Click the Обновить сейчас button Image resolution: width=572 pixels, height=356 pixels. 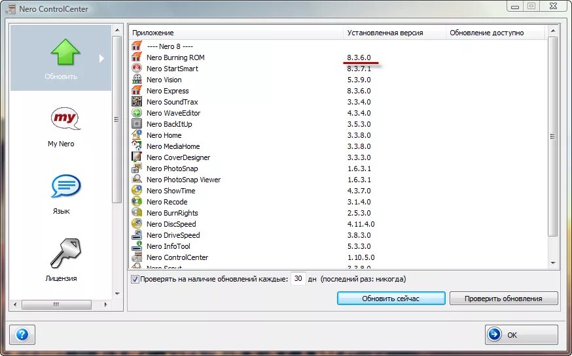pyautogui.click(x=391, y=299)
